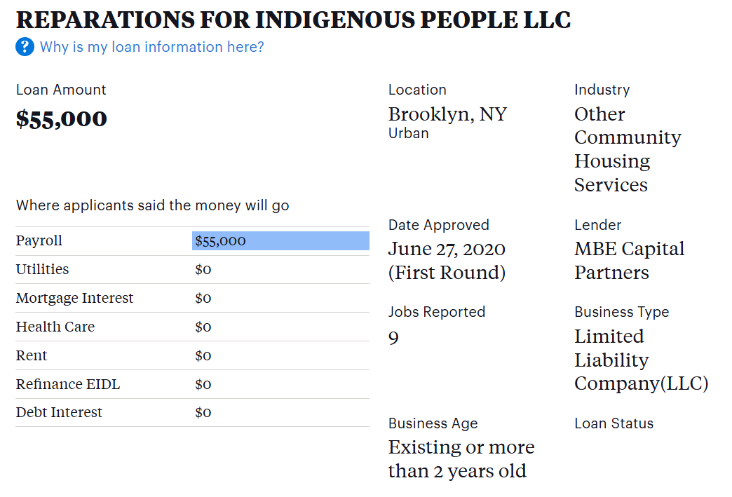Select the blue Payroll amount bar
Image resolution: width=732 pixels, height=497 pixels.
pos(280,241)
